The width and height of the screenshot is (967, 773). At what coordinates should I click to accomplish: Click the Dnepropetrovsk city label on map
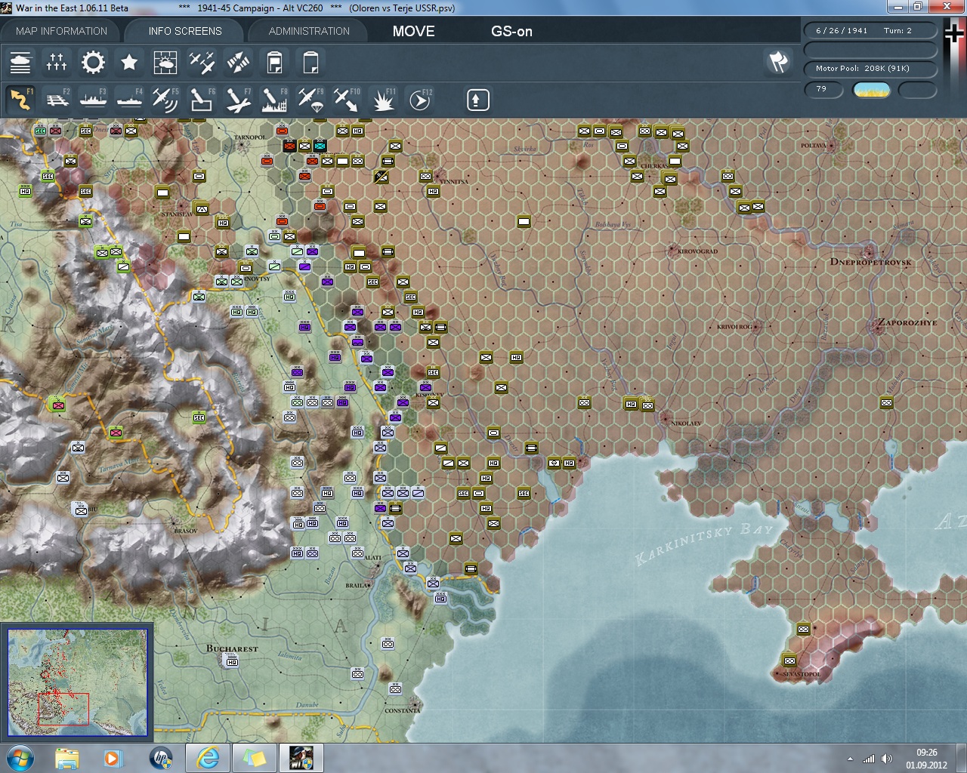(x=870, y=262)
